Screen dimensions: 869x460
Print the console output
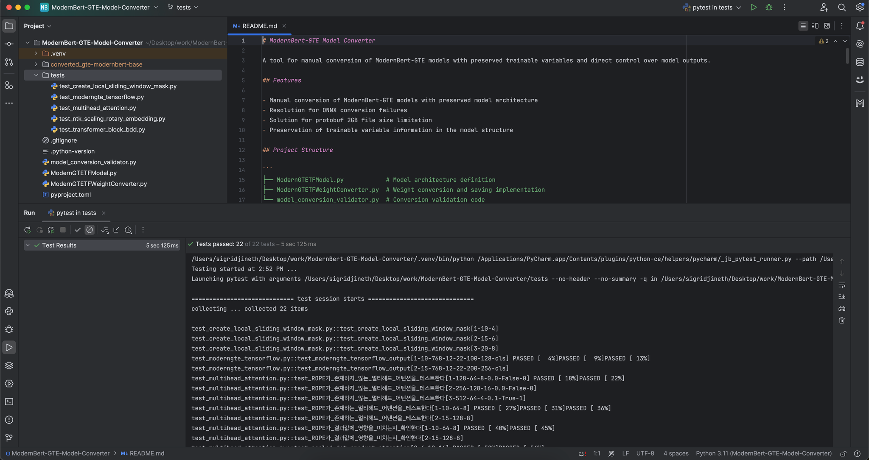[842, 309]
